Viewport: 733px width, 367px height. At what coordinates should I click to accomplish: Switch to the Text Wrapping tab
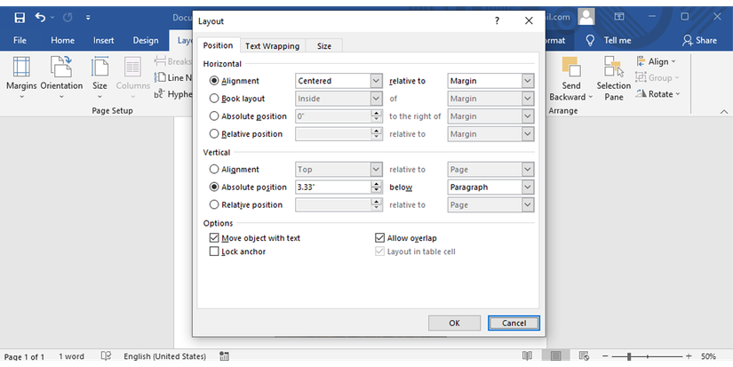point(273,46)
